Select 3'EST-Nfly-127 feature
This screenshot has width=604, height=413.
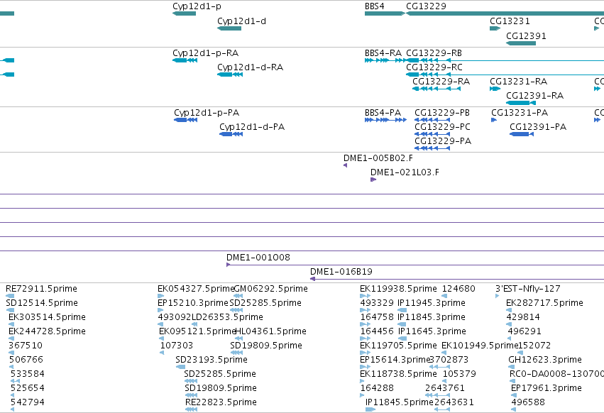(x=497, y=296)
